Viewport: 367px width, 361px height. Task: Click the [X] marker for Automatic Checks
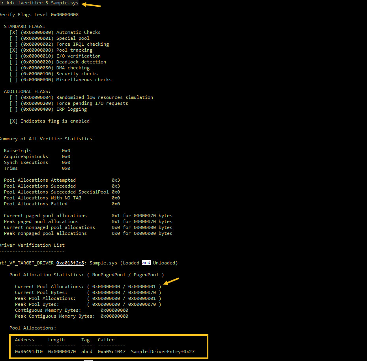pos(13,32)
